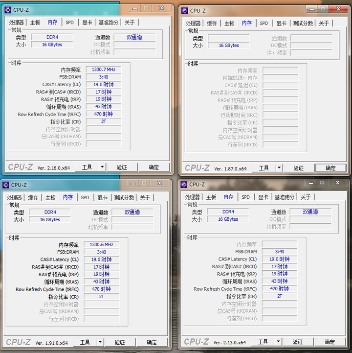The width and height of the screenshot is (352, 353).
Task: Minimize the Ver. 1.87.0 CPU-Z window
Action: [312, 9]
